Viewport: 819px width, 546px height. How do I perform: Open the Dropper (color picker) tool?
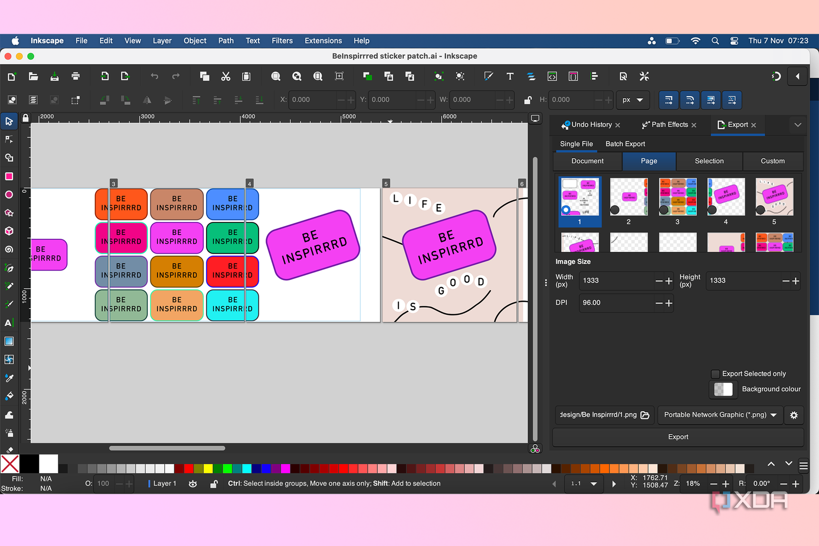9,378
